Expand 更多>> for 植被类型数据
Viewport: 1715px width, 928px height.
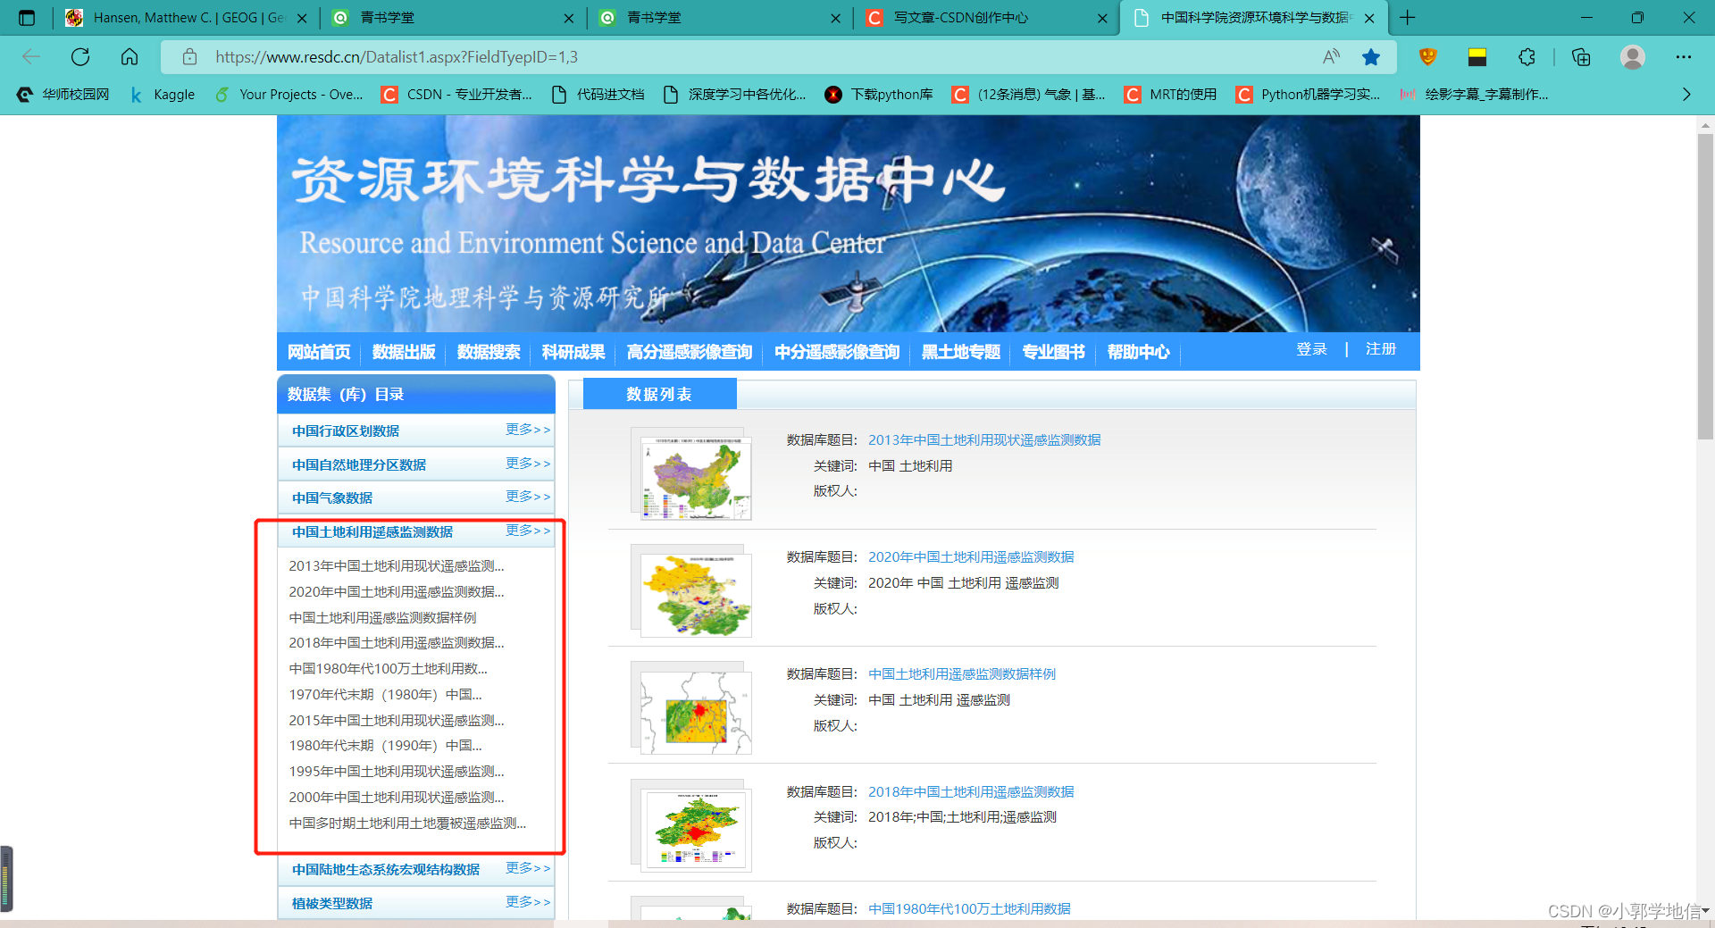[x=528, y=902]
